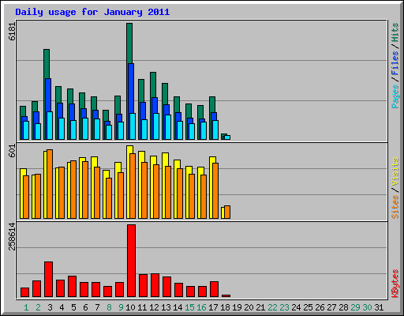Image resolution: width=404 pixels, height=316 pixels.
Task: Click day 24 on the x-axis
Action: point(296,307)
